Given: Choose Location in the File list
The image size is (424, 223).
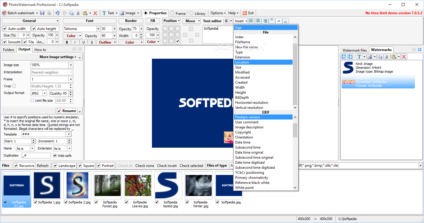Looking at the screenshot, I should coord(263,62).
